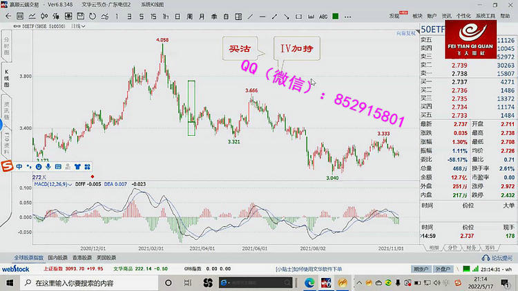The width and height of the screenshot is (518, 291).
Task: Toggle the 向前复权 price adjustment option
Action: tap(405, 32)
